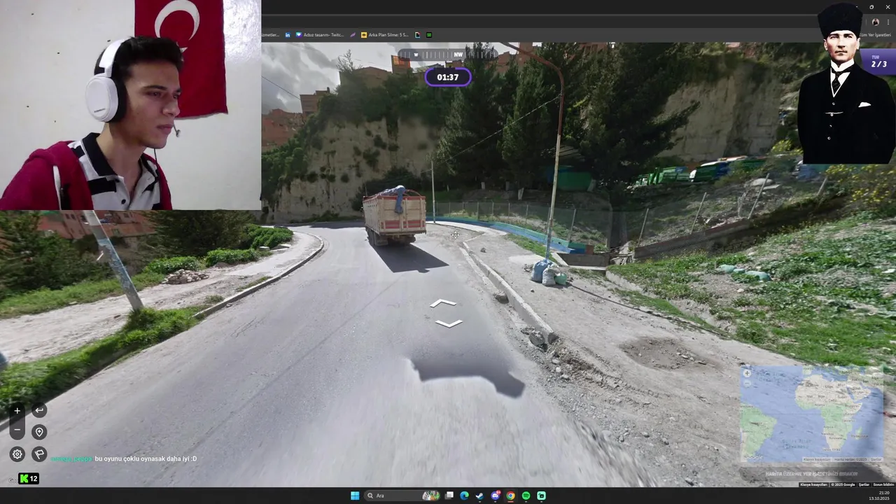The height and width of the screenshot is (504, 896).
Task: Click the Kick "12" viewer count badge
Action: pyautogui.click(x=29, y=479)
